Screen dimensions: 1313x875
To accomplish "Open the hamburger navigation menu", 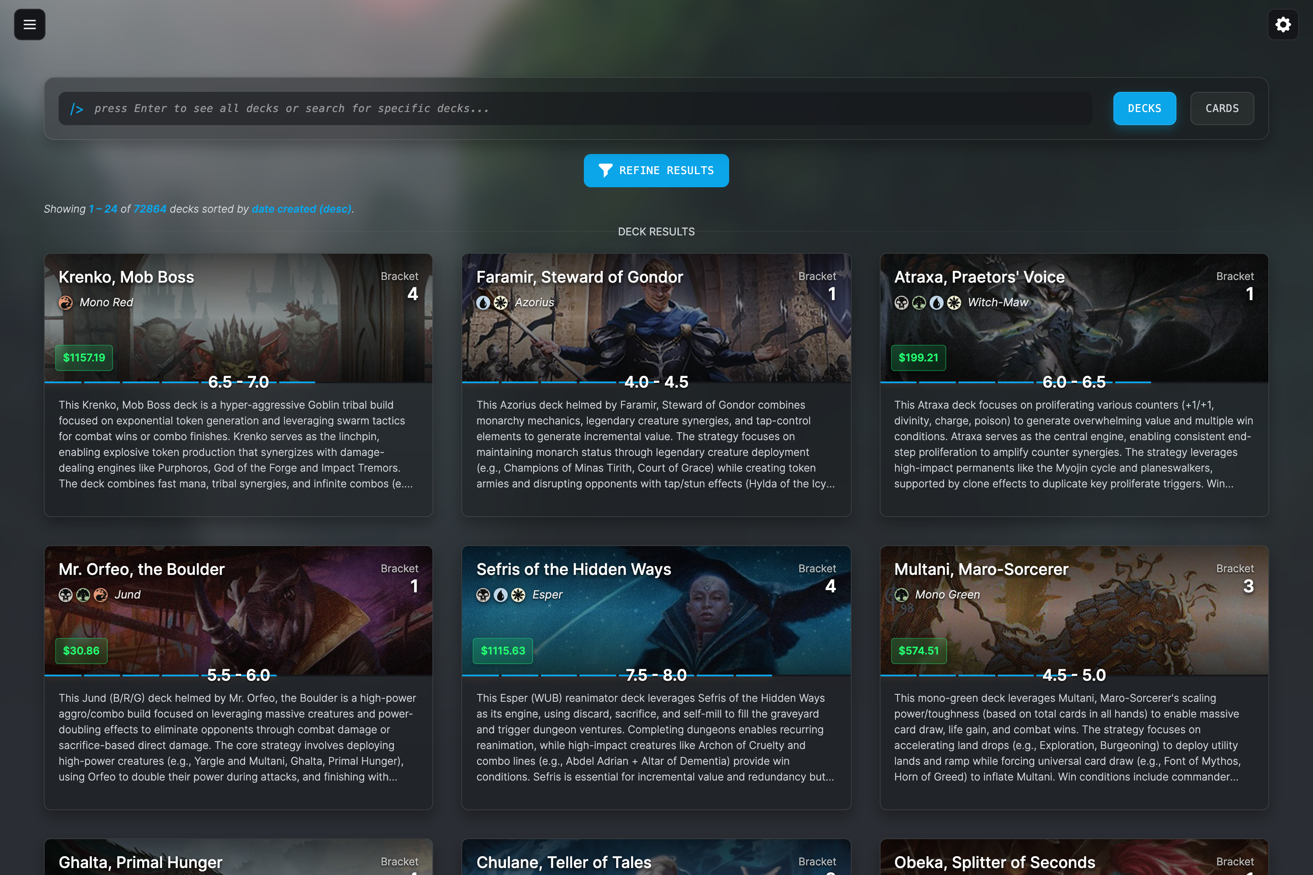I will pyautogui.click(x=30, y=24).
